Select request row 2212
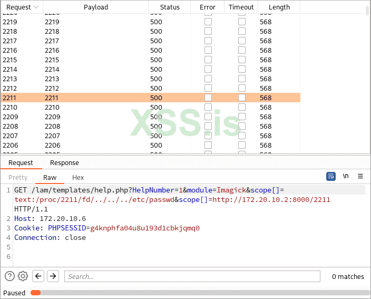This screenshot has height=299, width=371. coord(151,88)
